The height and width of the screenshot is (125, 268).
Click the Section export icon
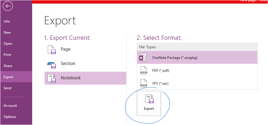tap(52, 65)
